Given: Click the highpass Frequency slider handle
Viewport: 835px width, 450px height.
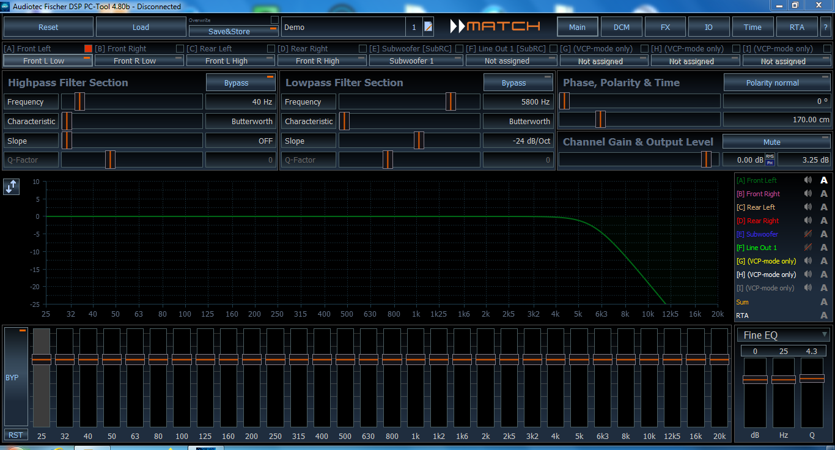Looking at the screenshot, I should click(x=80, y=101).
